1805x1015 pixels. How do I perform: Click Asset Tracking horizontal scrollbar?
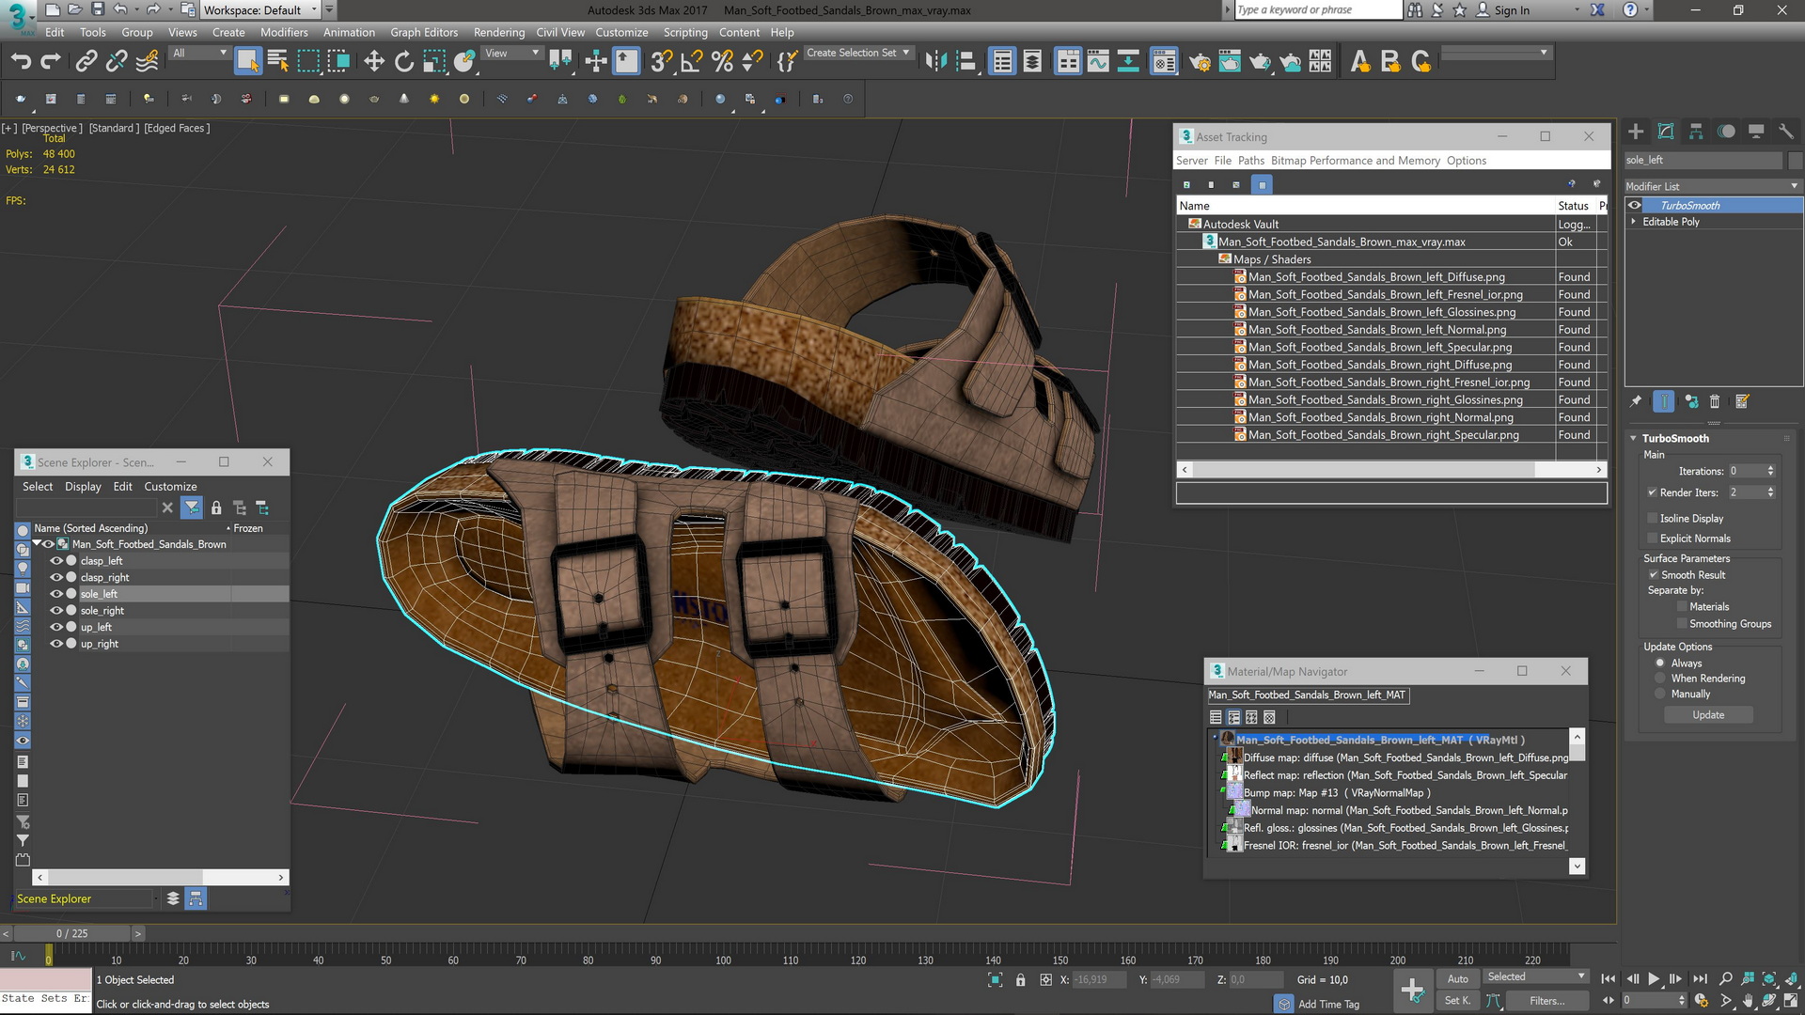coord(1391,470)
